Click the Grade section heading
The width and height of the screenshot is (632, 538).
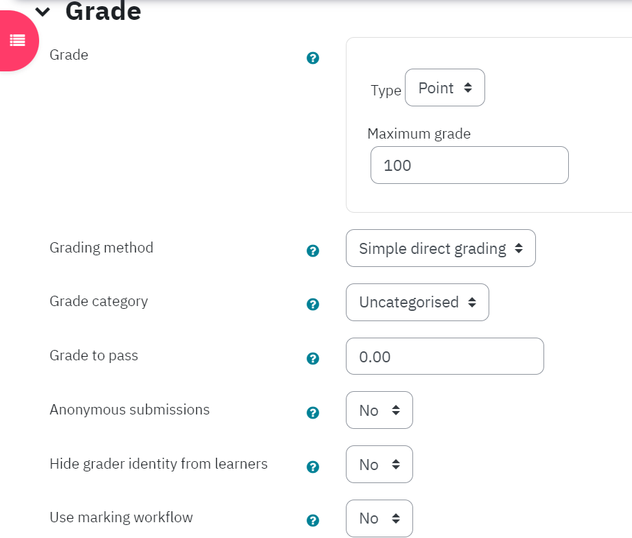103,11
